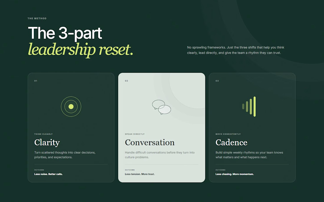
Task: Click the 'THINK CLEARLY' label
Action: [43, 134]
